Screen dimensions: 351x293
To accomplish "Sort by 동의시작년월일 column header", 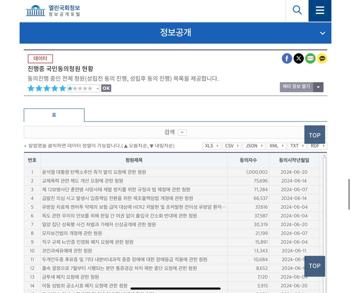I will pos(294,160).
